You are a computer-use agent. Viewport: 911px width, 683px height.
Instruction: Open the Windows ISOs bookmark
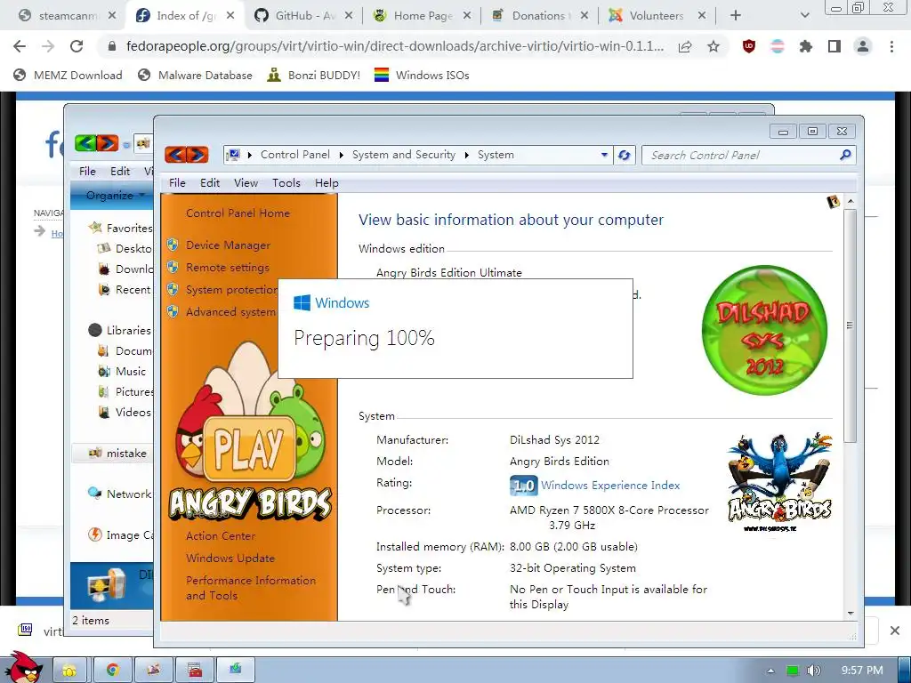click(421, 75)
